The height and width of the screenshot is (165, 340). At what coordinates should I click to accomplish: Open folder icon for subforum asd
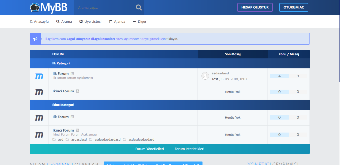coord(54,140)
